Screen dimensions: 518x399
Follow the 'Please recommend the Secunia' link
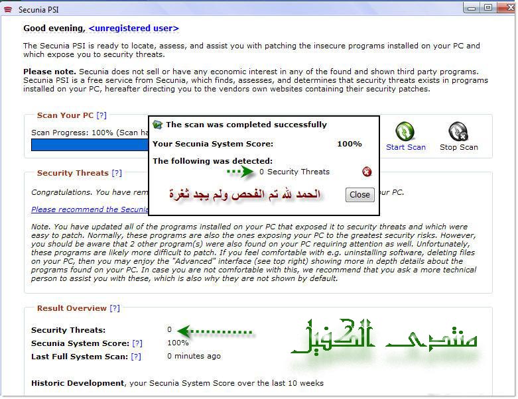[90, 209]
